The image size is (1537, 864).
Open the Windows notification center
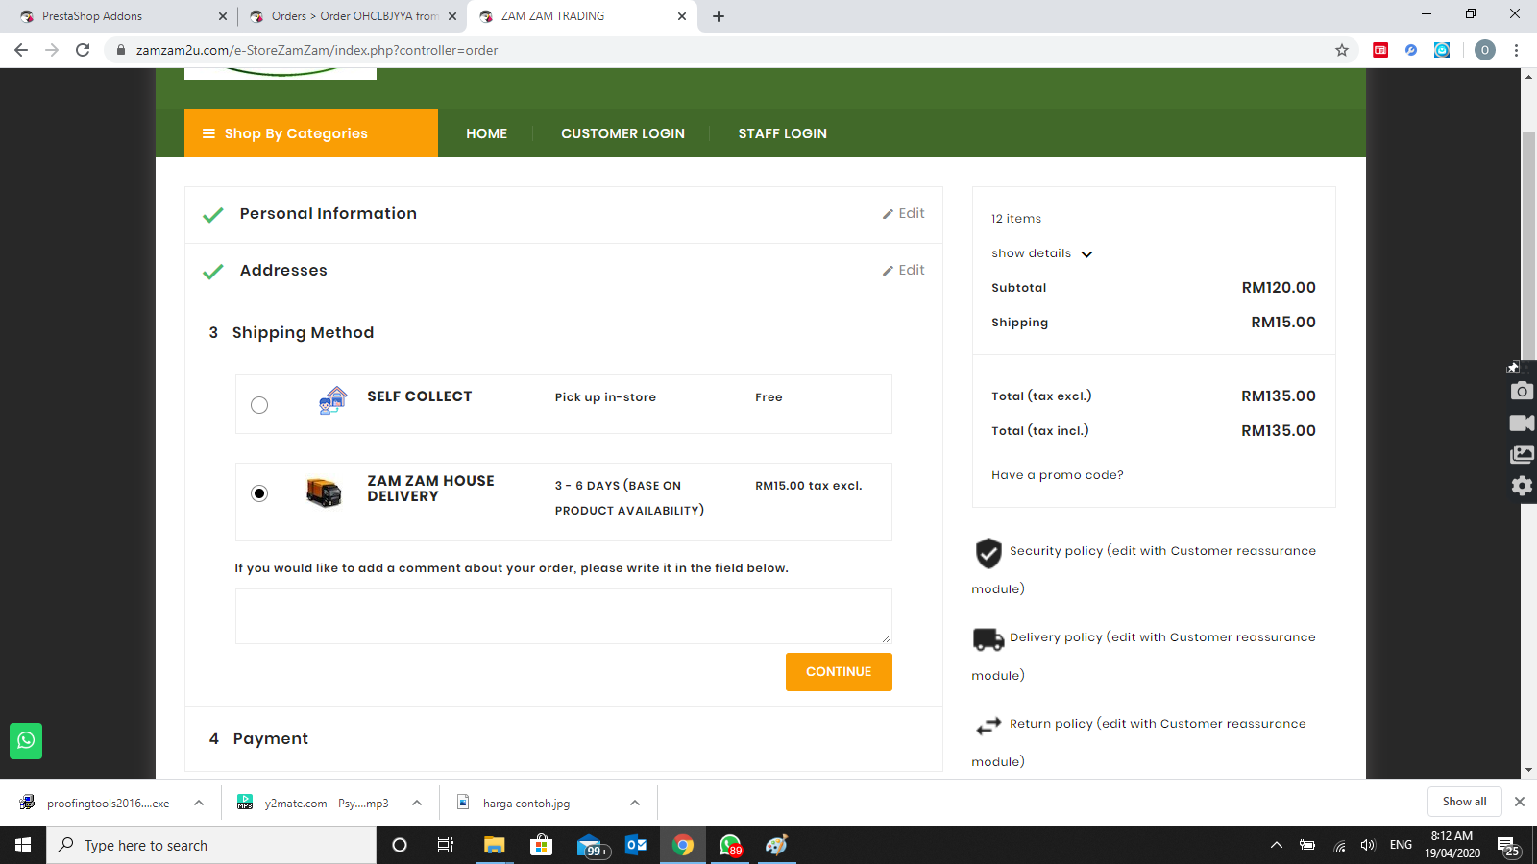1508,846
